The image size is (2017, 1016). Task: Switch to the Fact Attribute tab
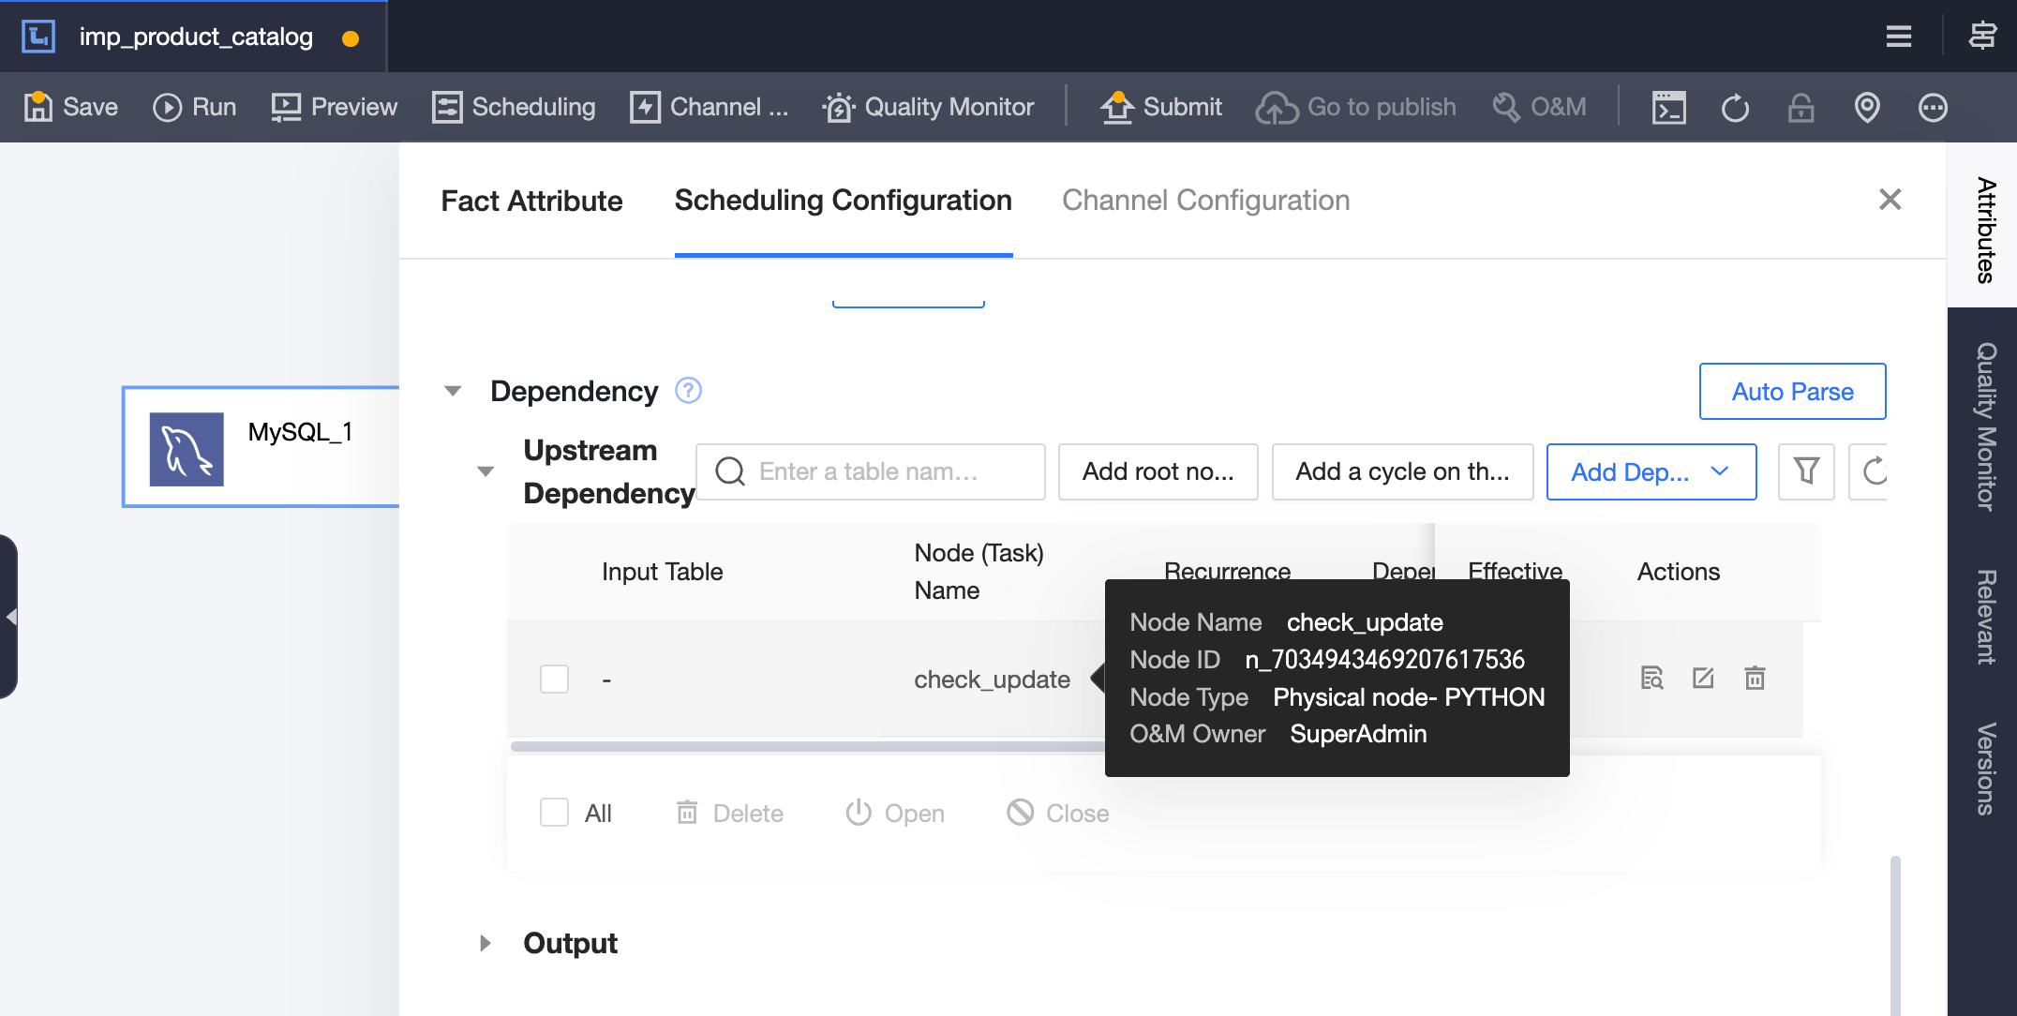tap(531, 201)
